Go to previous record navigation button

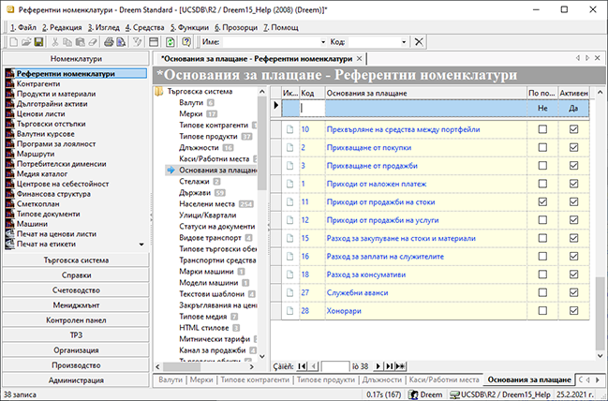point(314,366)
